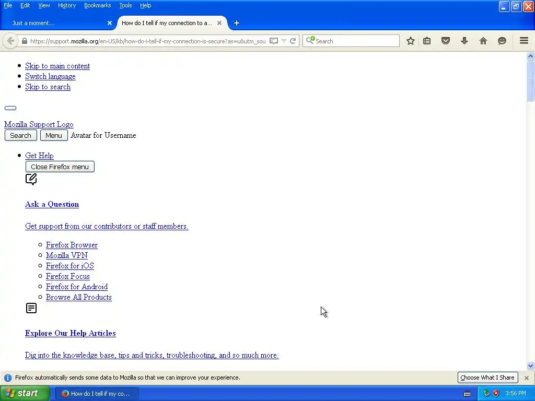Open the View menu
Screen dimensions: 535x401
click(44, 5)
